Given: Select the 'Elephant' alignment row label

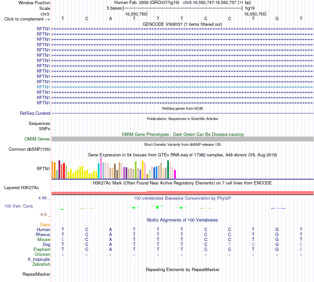Looking at the screenshot, I should [x=42, y=249].
